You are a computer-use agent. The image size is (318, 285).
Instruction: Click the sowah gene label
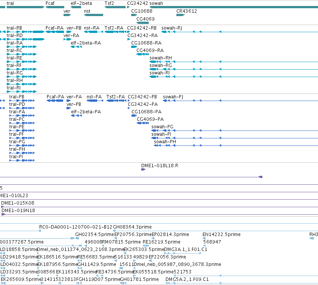pyautogui.click(x=156, y=3)
